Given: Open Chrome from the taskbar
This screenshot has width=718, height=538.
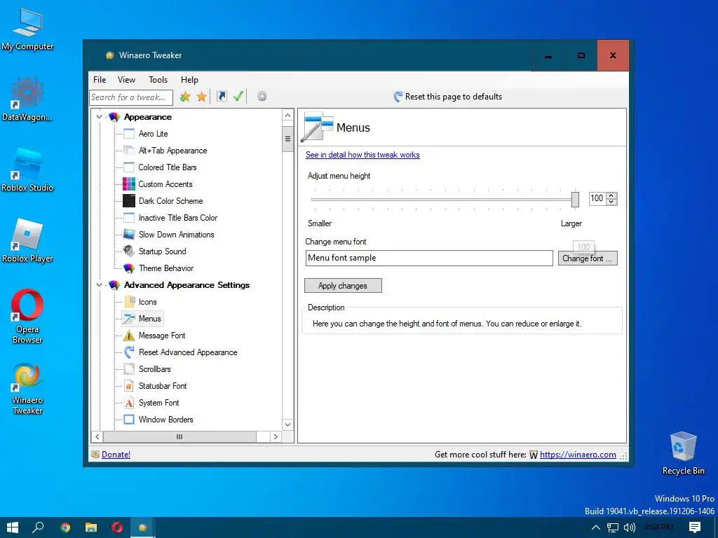Looking at the screenshot, I should pos(65,527).
